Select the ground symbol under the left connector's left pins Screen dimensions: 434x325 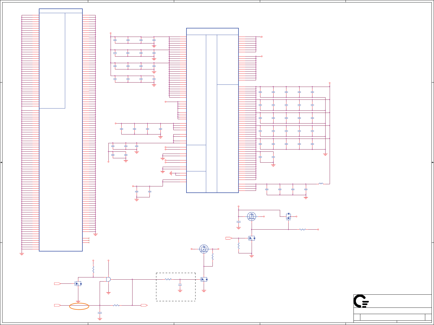pos(22,254)
